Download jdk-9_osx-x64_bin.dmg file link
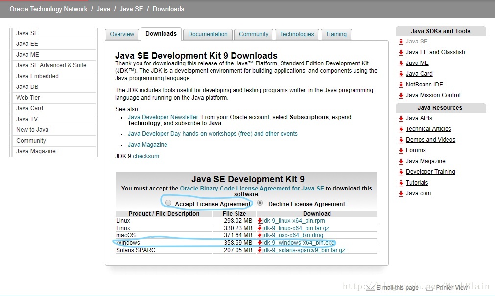 [293, 235]
